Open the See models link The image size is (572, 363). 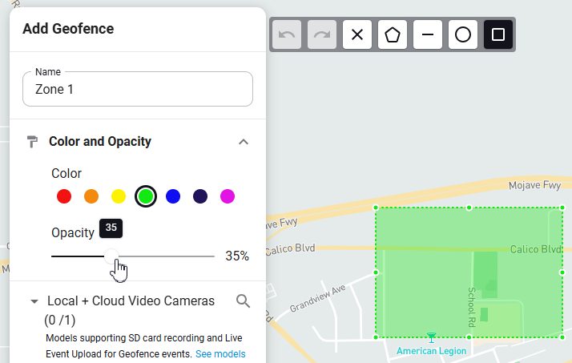[x=220, y=354]
